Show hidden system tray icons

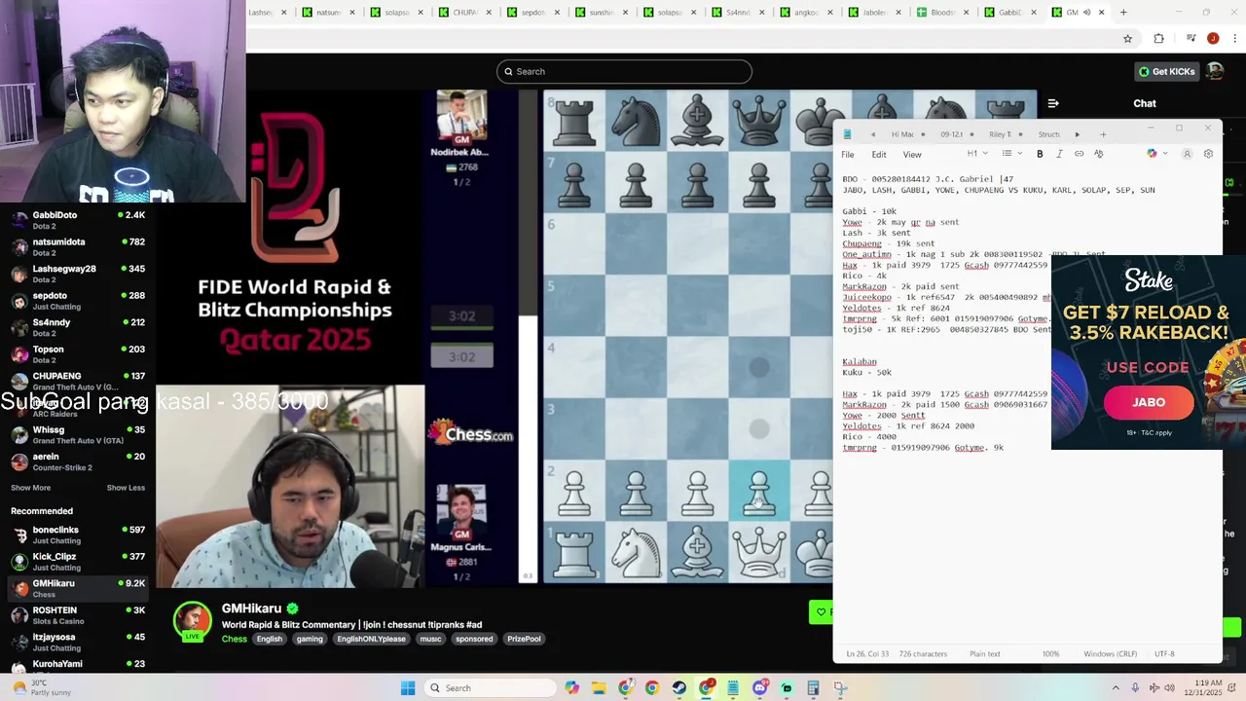pos(1116,688)
